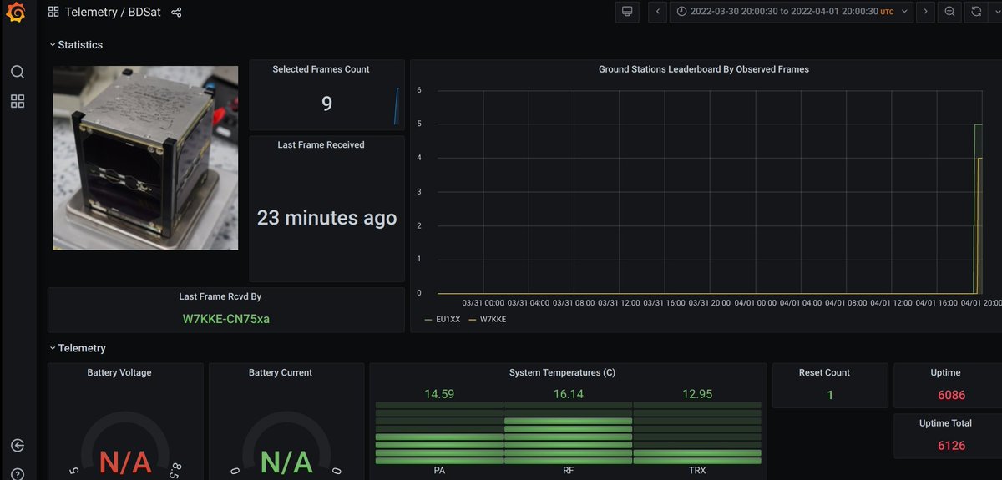Collapse the Telemetry row
This screenshot has height=480, width=1002.
[x=77, y=348]
